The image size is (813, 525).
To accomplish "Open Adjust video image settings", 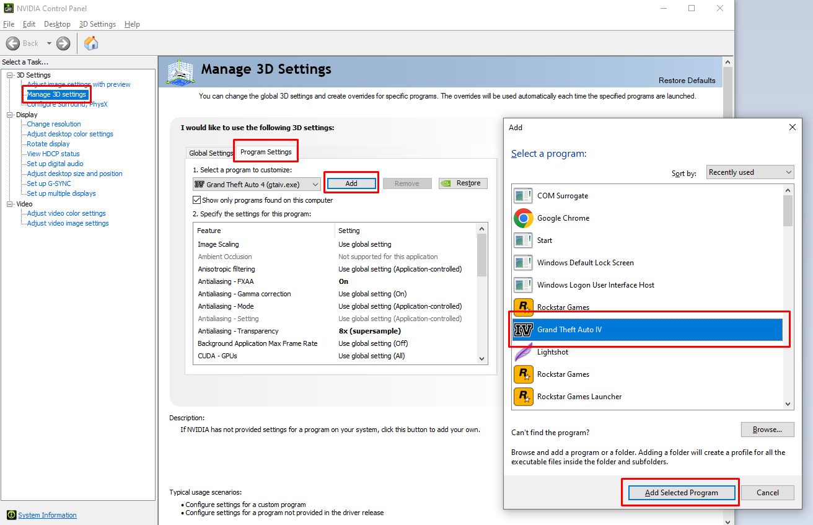I will pos(68,223).
